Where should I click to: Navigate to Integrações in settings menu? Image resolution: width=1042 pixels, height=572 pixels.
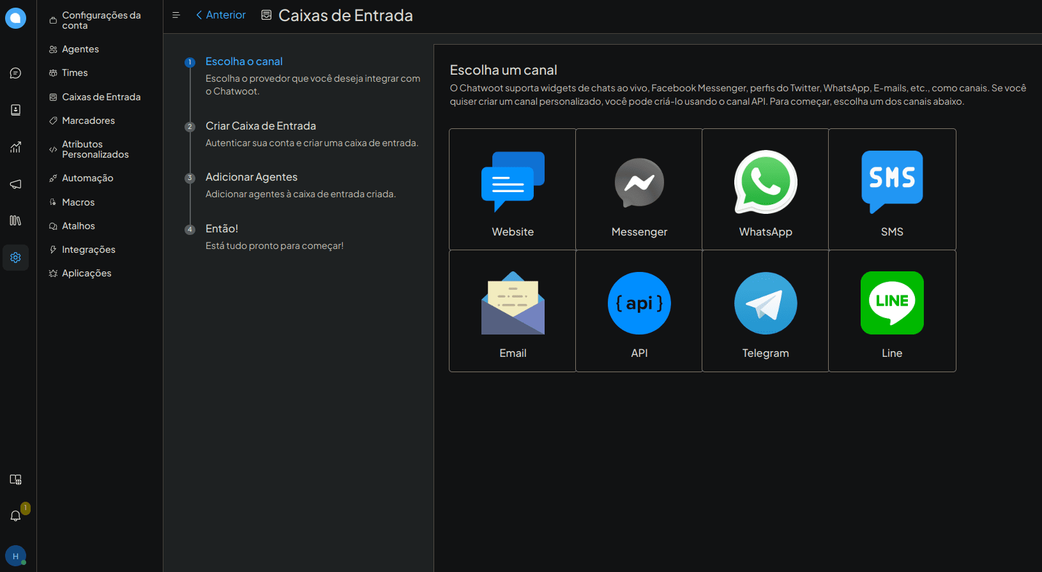(x=89, y=250)
